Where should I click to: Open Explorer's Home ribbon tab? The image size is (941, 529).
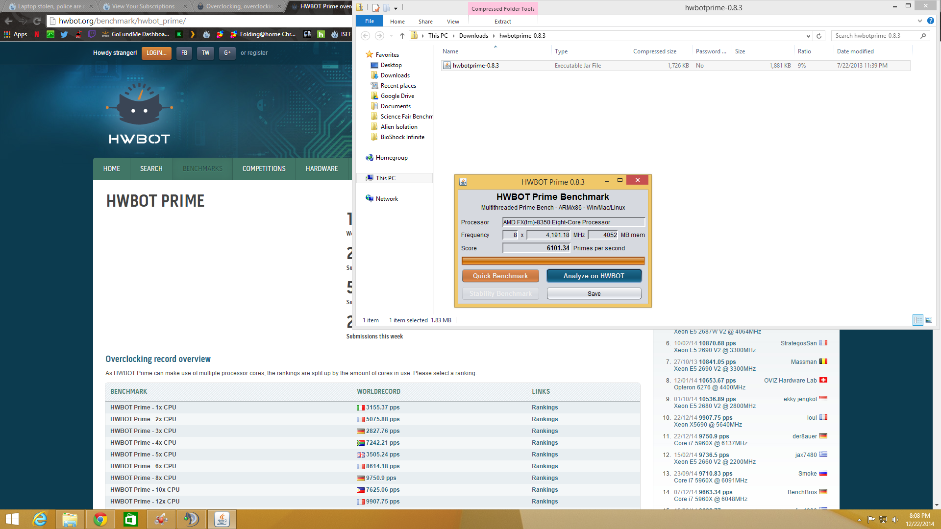tap(397, 22)
